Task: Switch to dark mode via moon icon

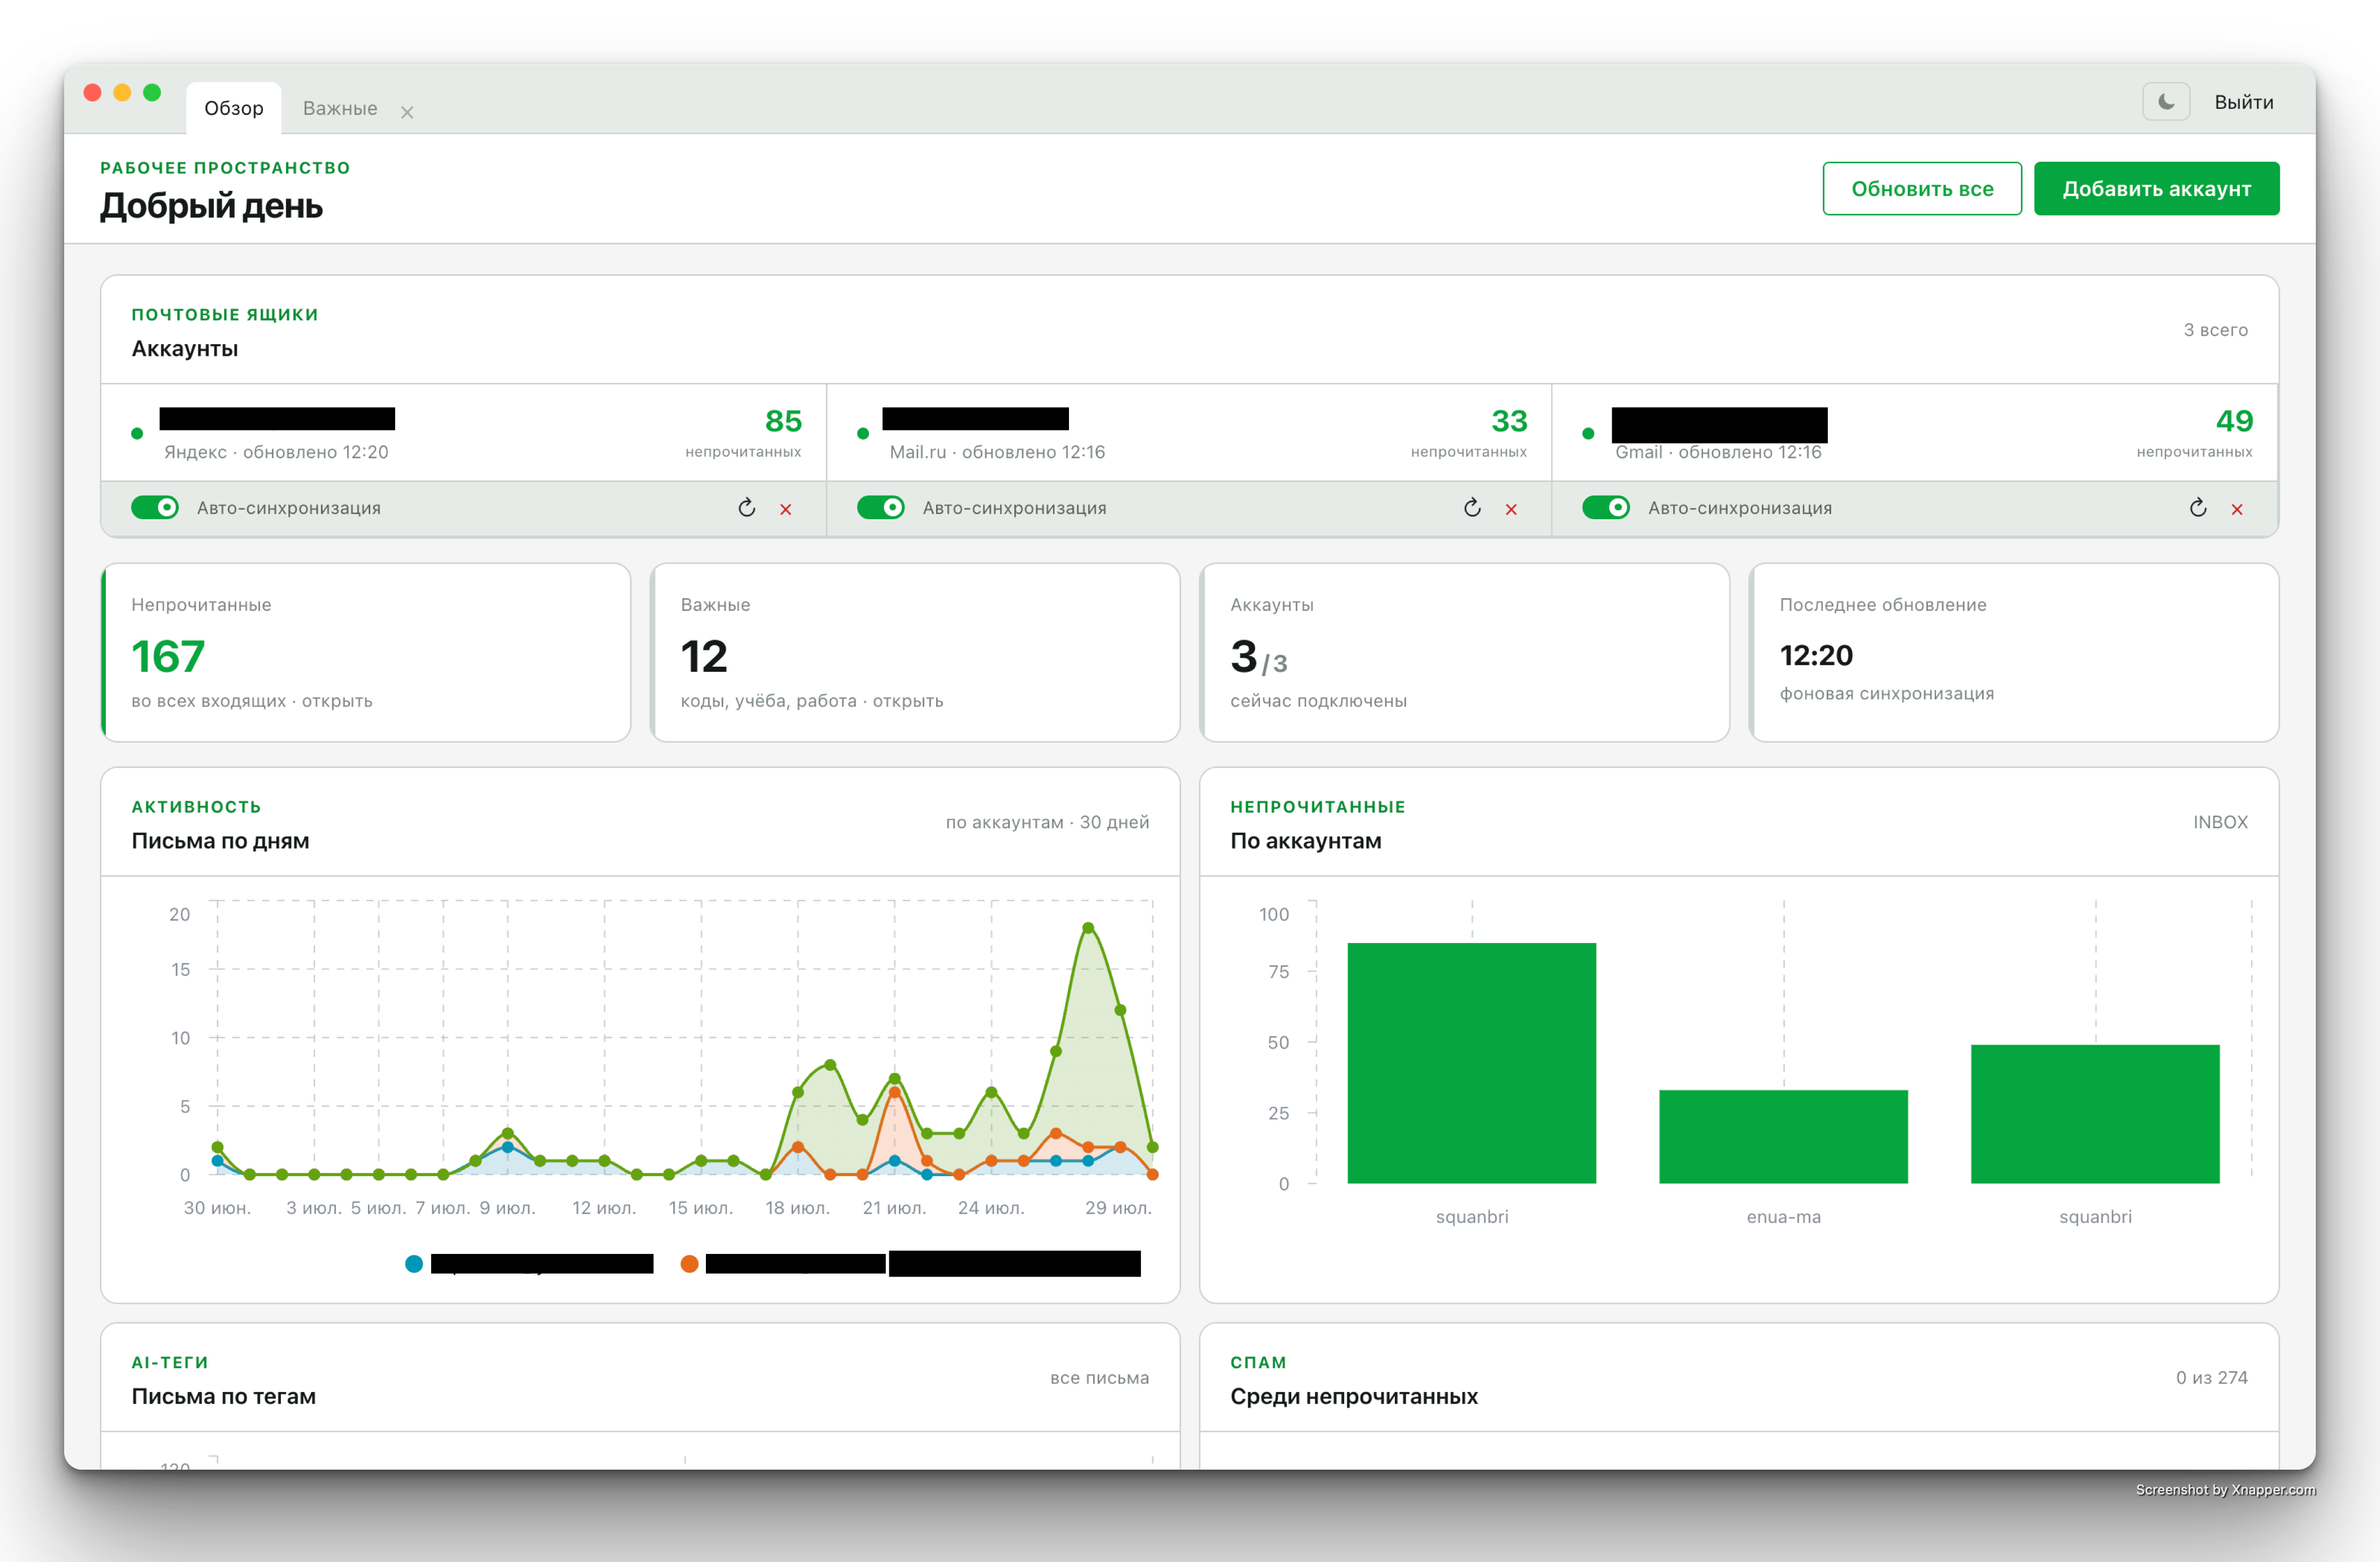Action: pos(2166,102)
